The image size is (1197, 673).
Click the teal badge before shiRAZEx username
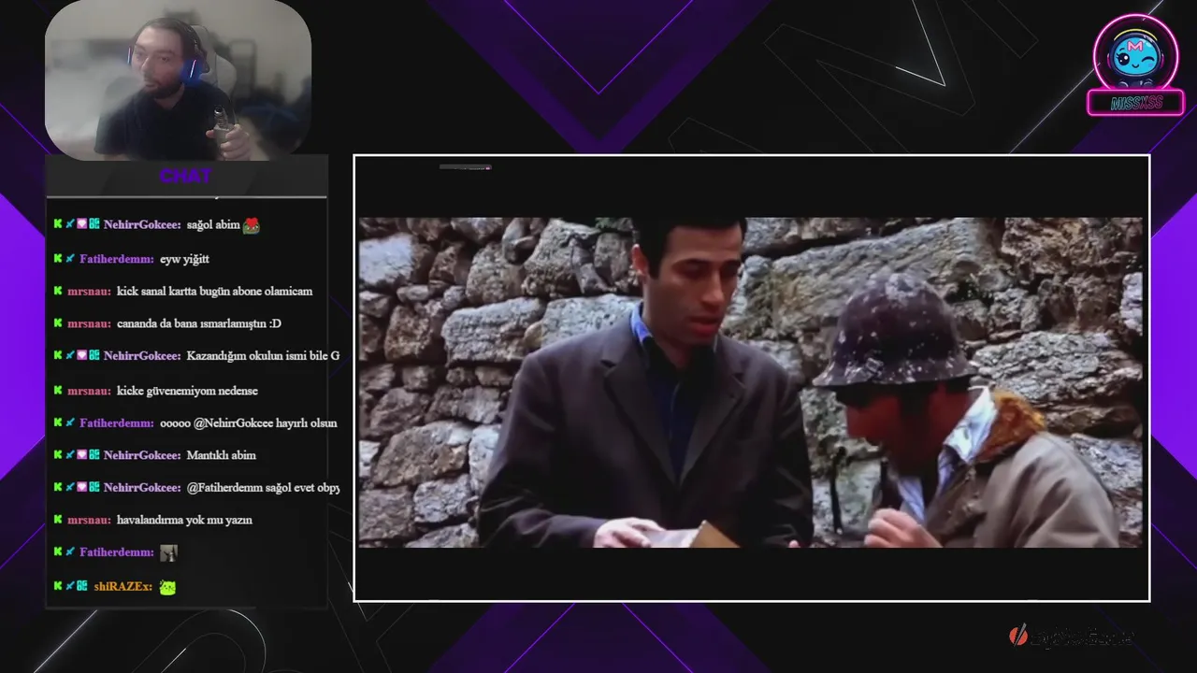82,587
